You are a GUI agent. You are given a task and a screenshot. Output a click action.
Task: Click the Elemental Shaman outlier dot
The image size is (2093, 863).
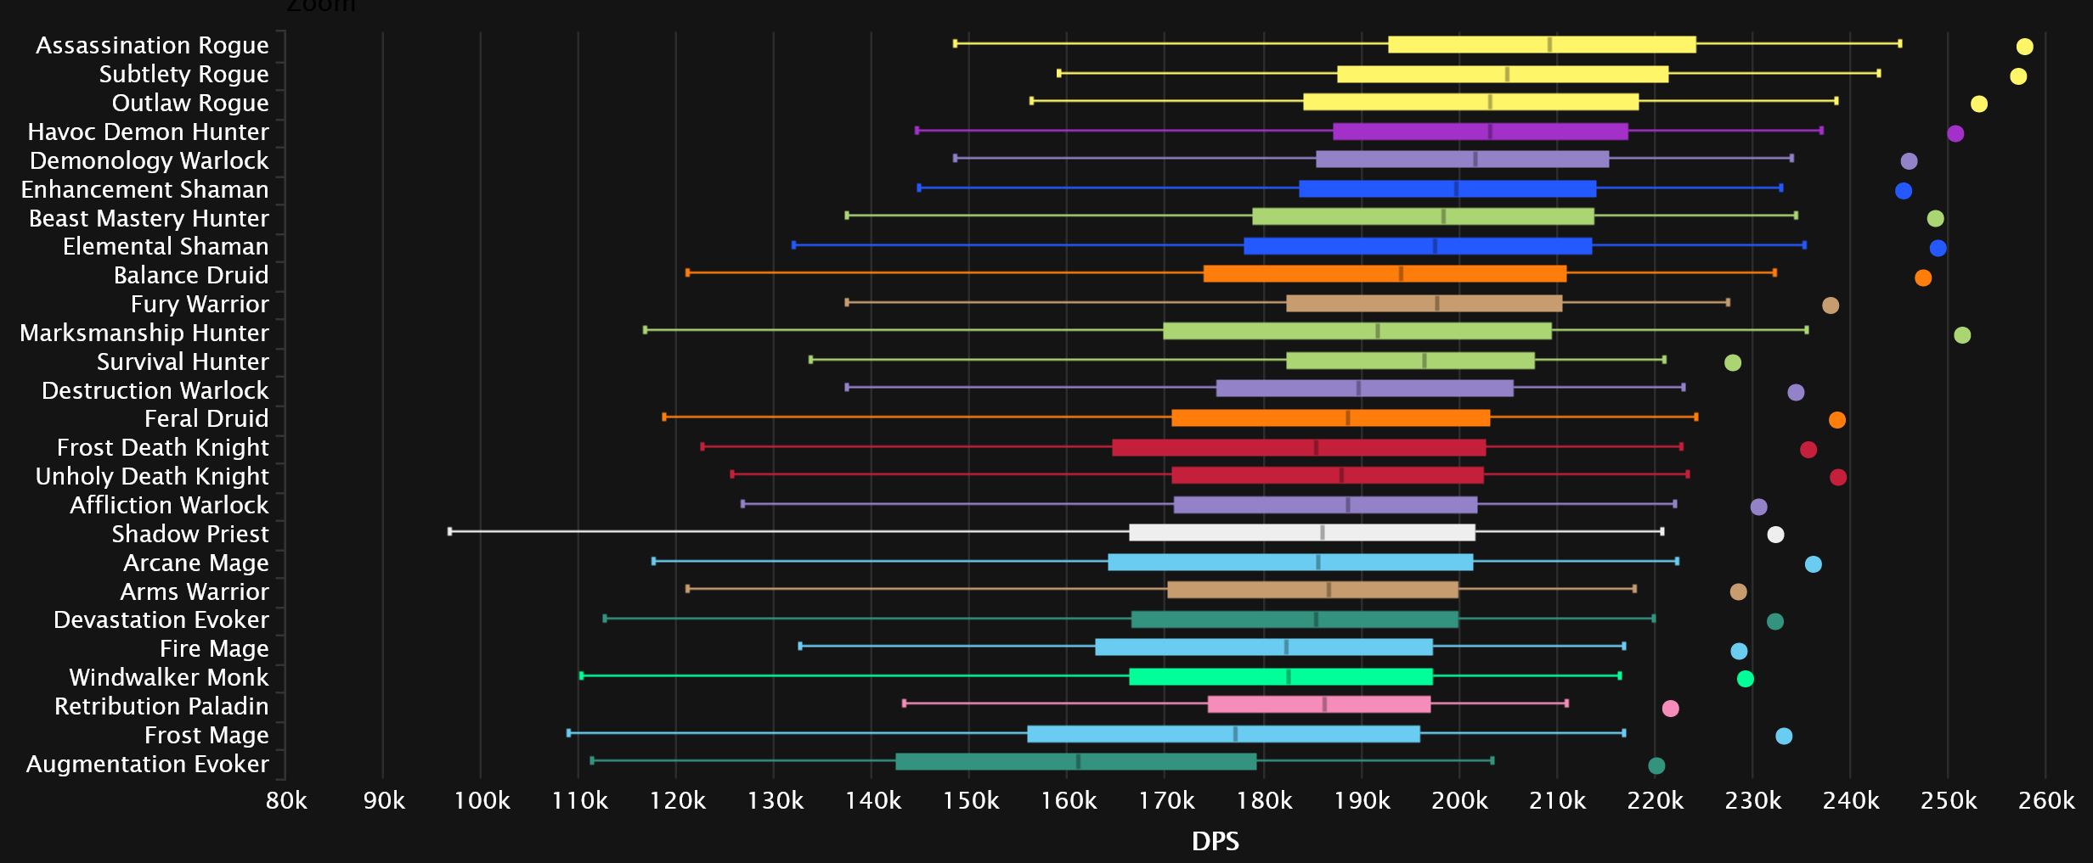point(1938,249)
